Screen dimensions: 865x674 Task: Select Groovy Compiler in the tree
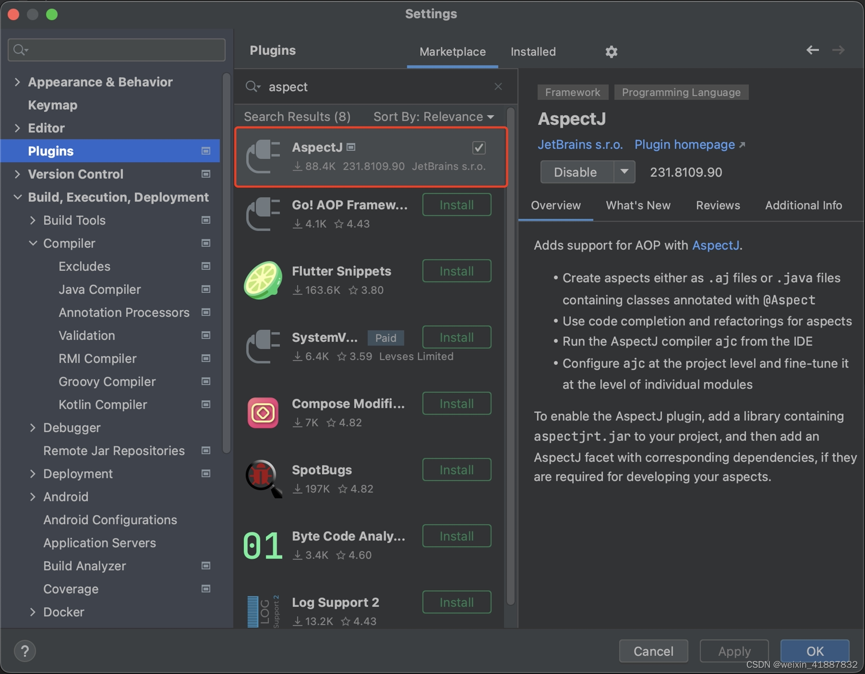click(107, 382)
